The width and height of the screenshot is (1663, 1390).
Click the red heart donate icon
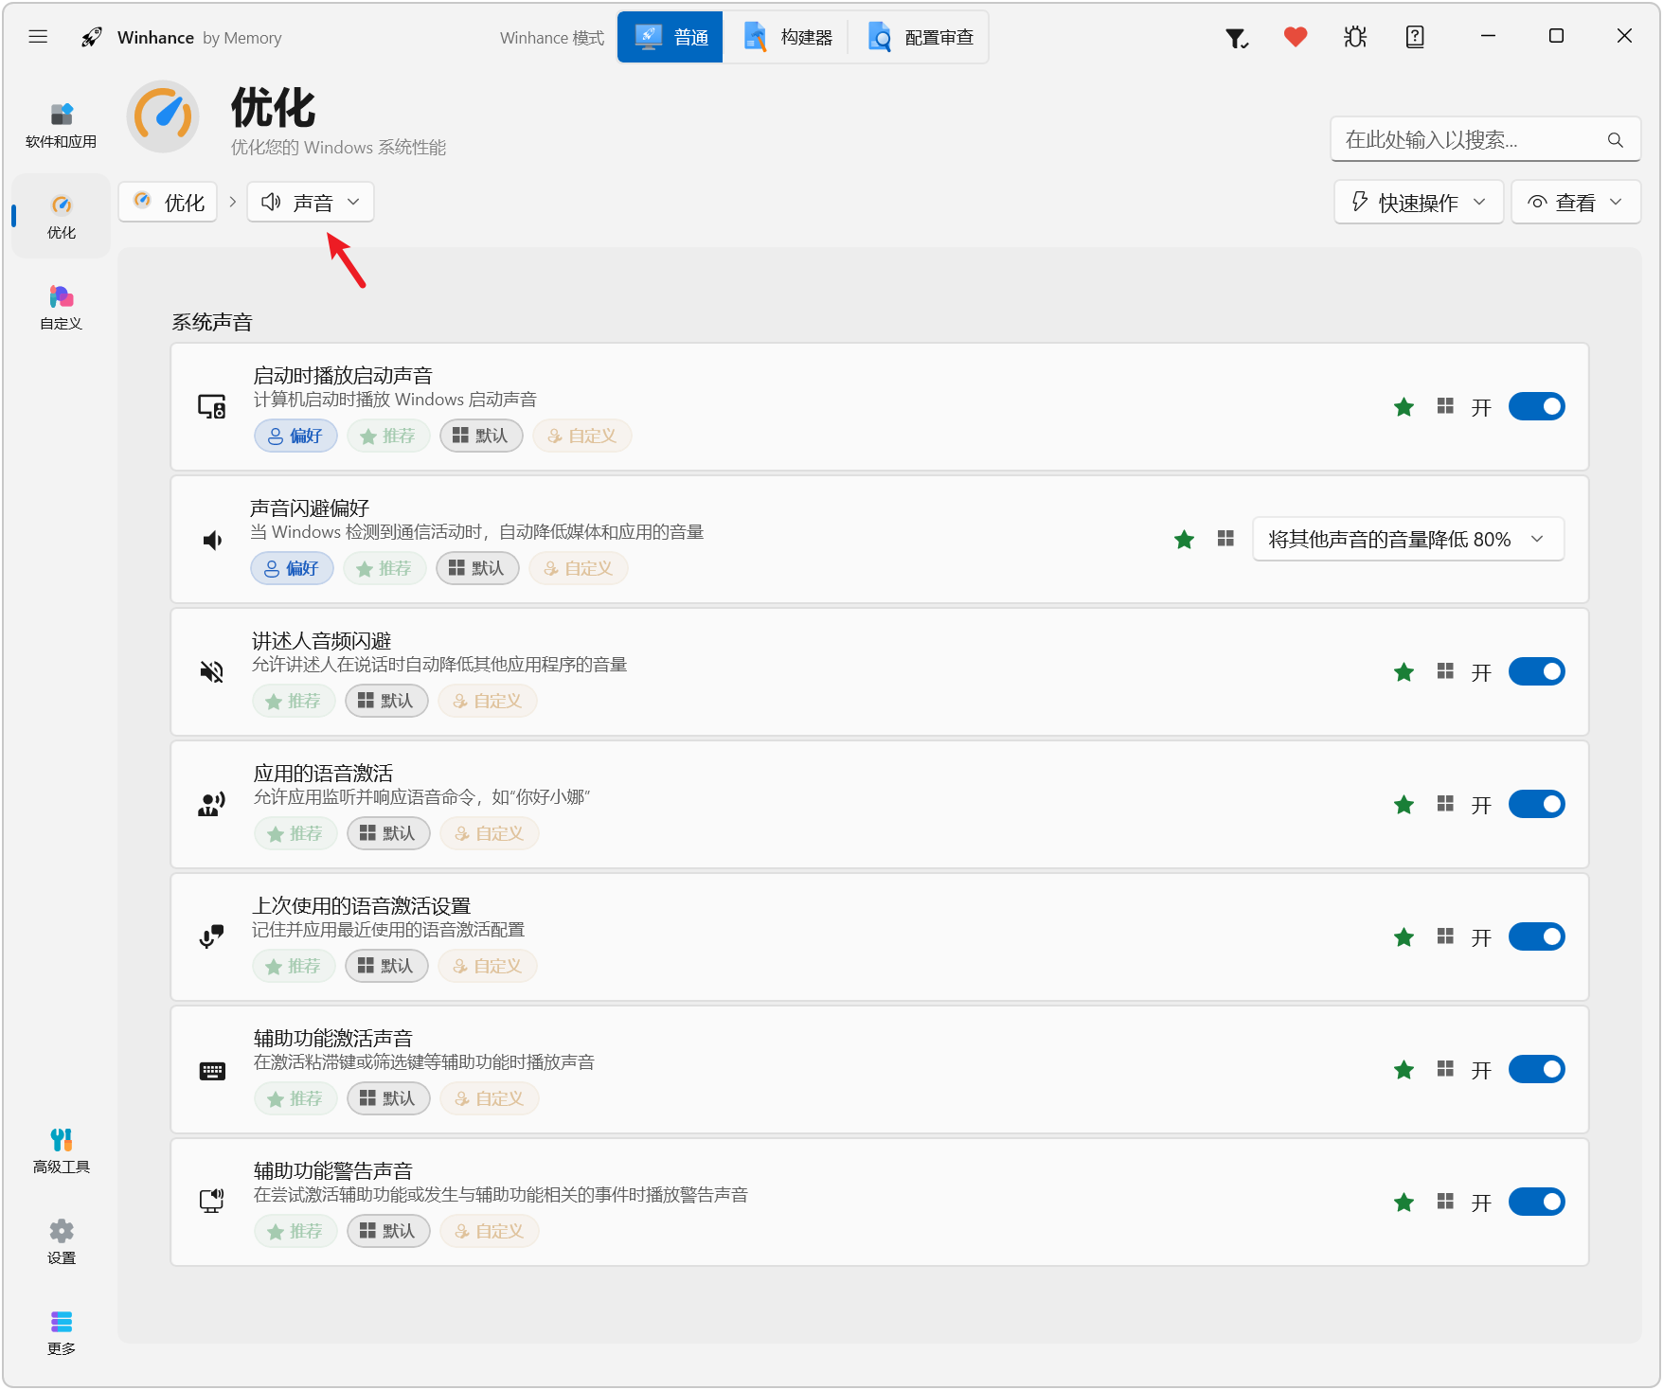pyautogui.click(x=1296, y=37)
